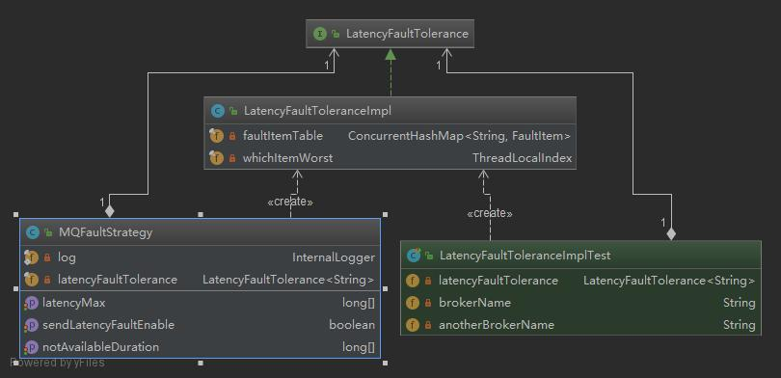Click the InternalLogger type label

click(334, 257)
